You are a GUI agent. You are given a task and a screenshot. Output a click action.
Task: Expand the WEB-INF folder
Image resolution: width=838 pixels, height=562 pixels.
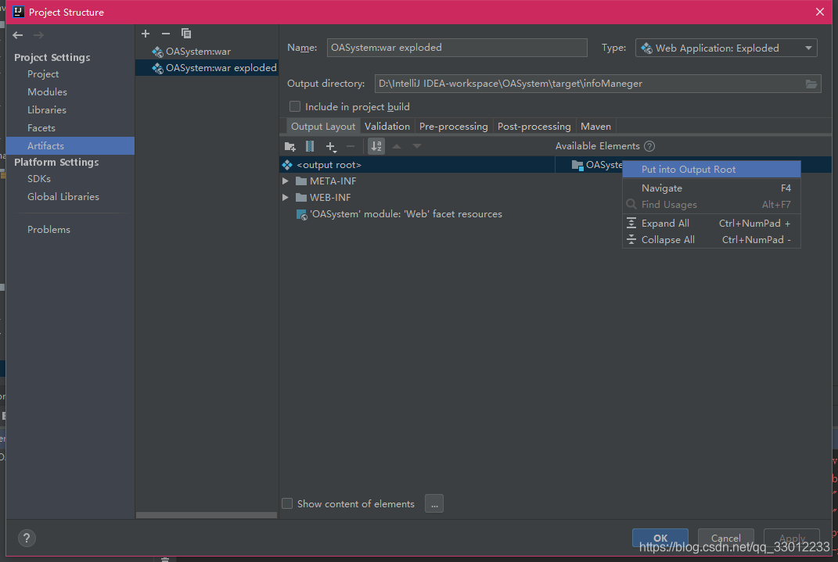click(x=286, y=198)
